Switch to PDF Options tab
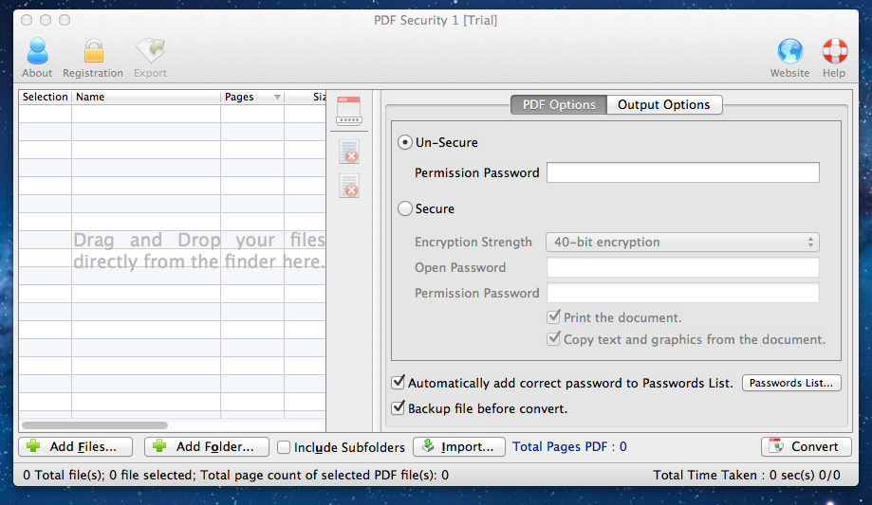The width and height of the screenshot is (872, 505). [558, 104]
